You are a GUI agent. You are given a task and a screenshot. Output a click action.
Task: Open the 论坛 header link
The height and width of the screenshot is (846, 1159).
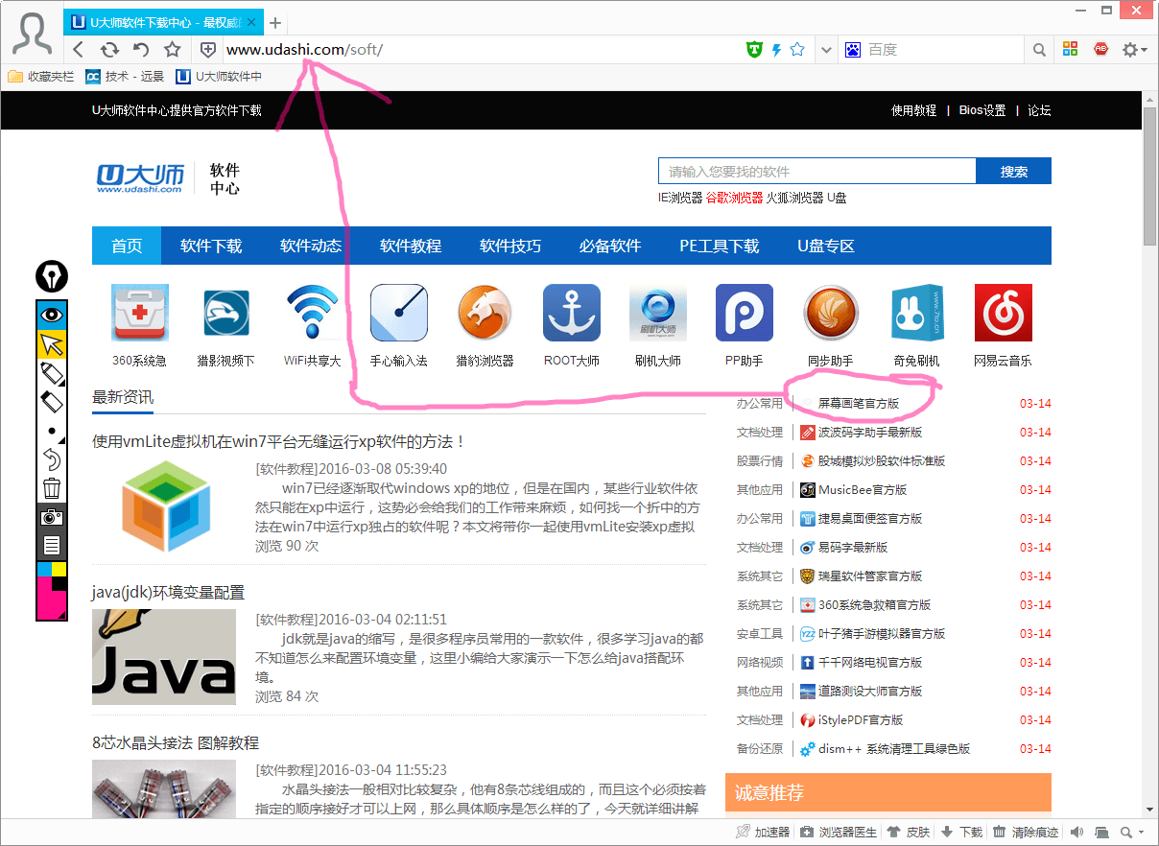[1039, 110]
